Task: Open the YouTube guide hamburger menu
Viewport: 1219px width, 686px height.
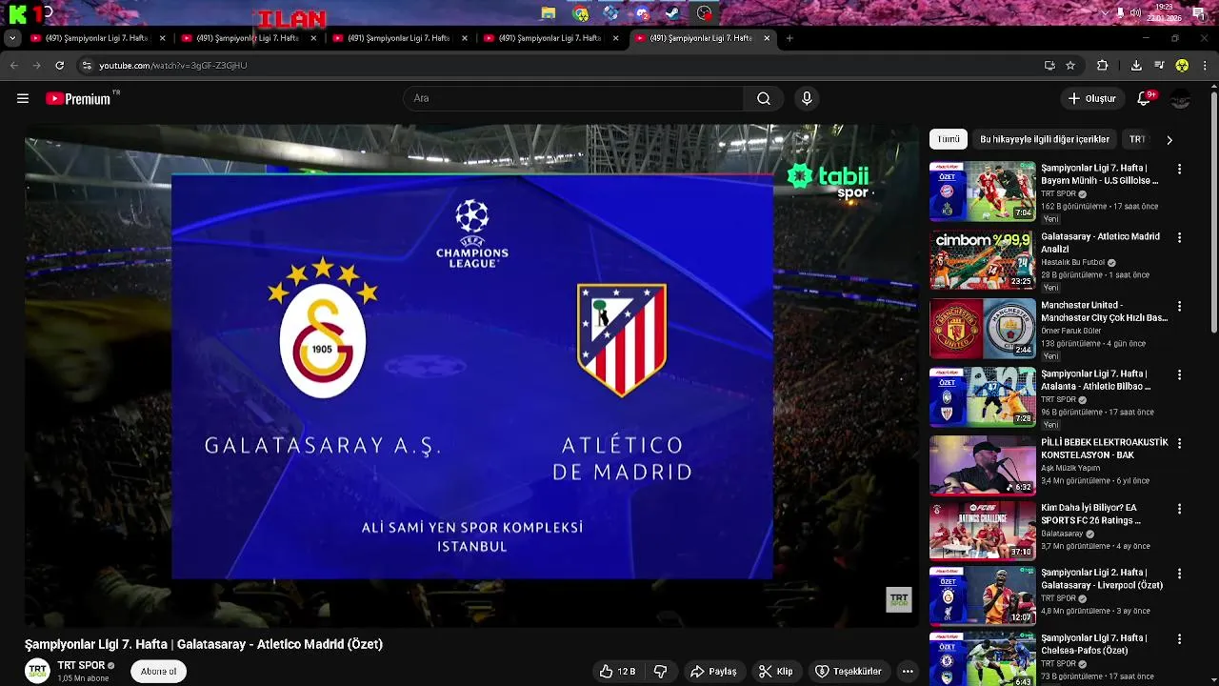Action: 23,98
